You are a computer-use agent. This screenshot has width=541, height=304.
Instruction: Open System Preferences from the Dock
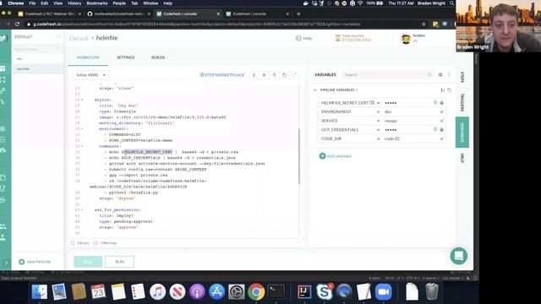coord(237,292)
